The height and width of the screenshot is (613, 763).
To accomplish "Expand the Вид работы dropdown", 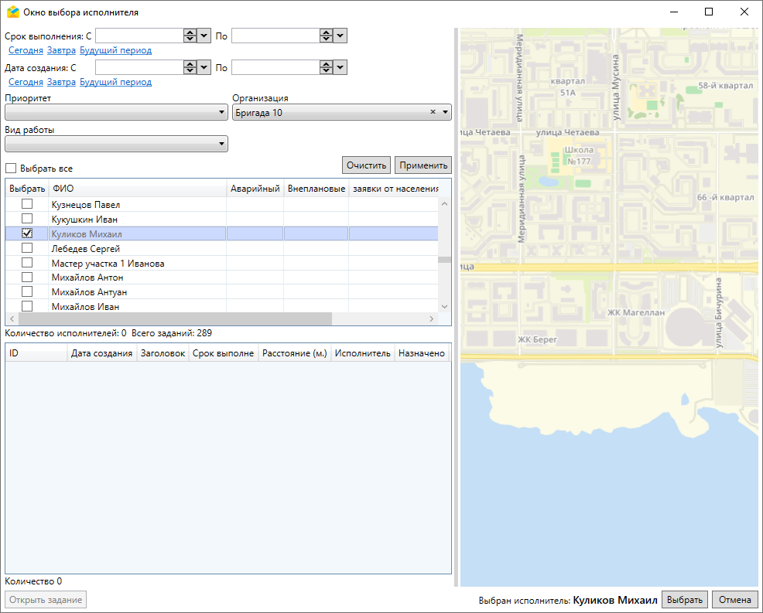I will tap(221, 144).
